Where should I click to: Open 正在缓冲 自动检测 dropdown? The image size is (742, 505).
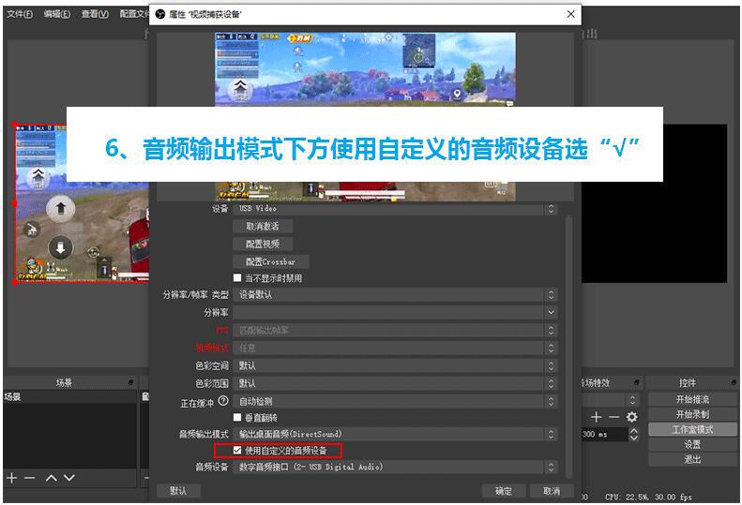(395, 401)
